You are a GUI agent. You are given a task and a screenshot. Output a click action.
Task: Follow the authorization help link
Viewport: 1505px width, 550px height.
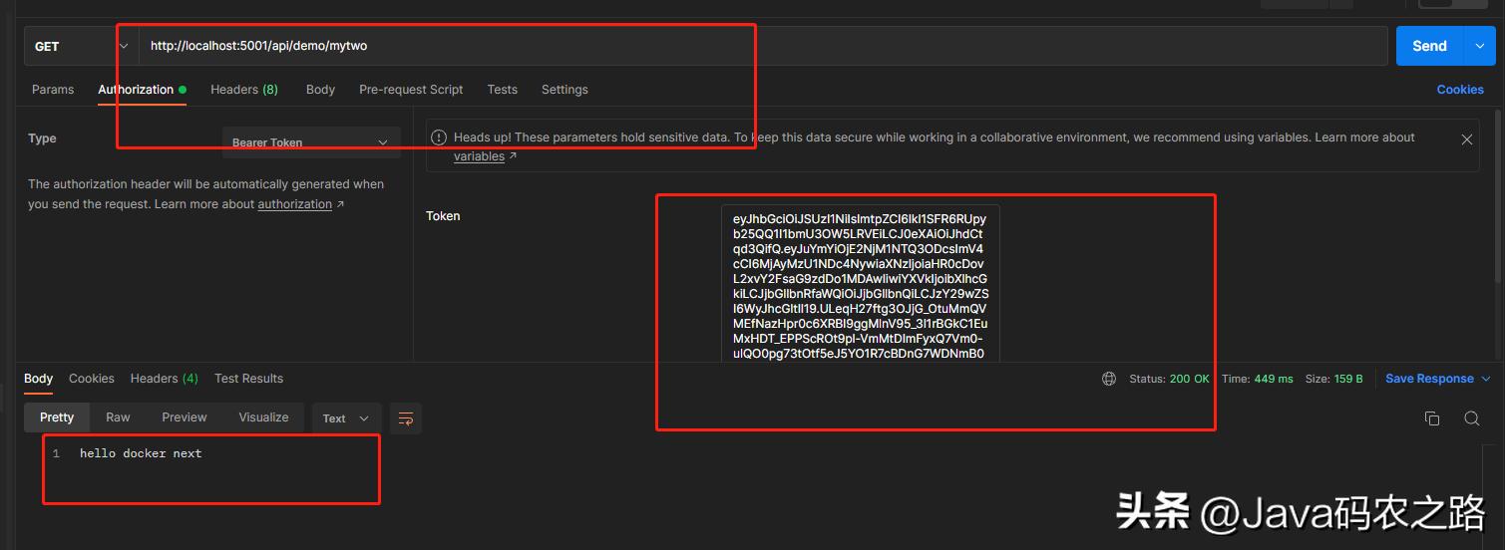click(294, 204)
